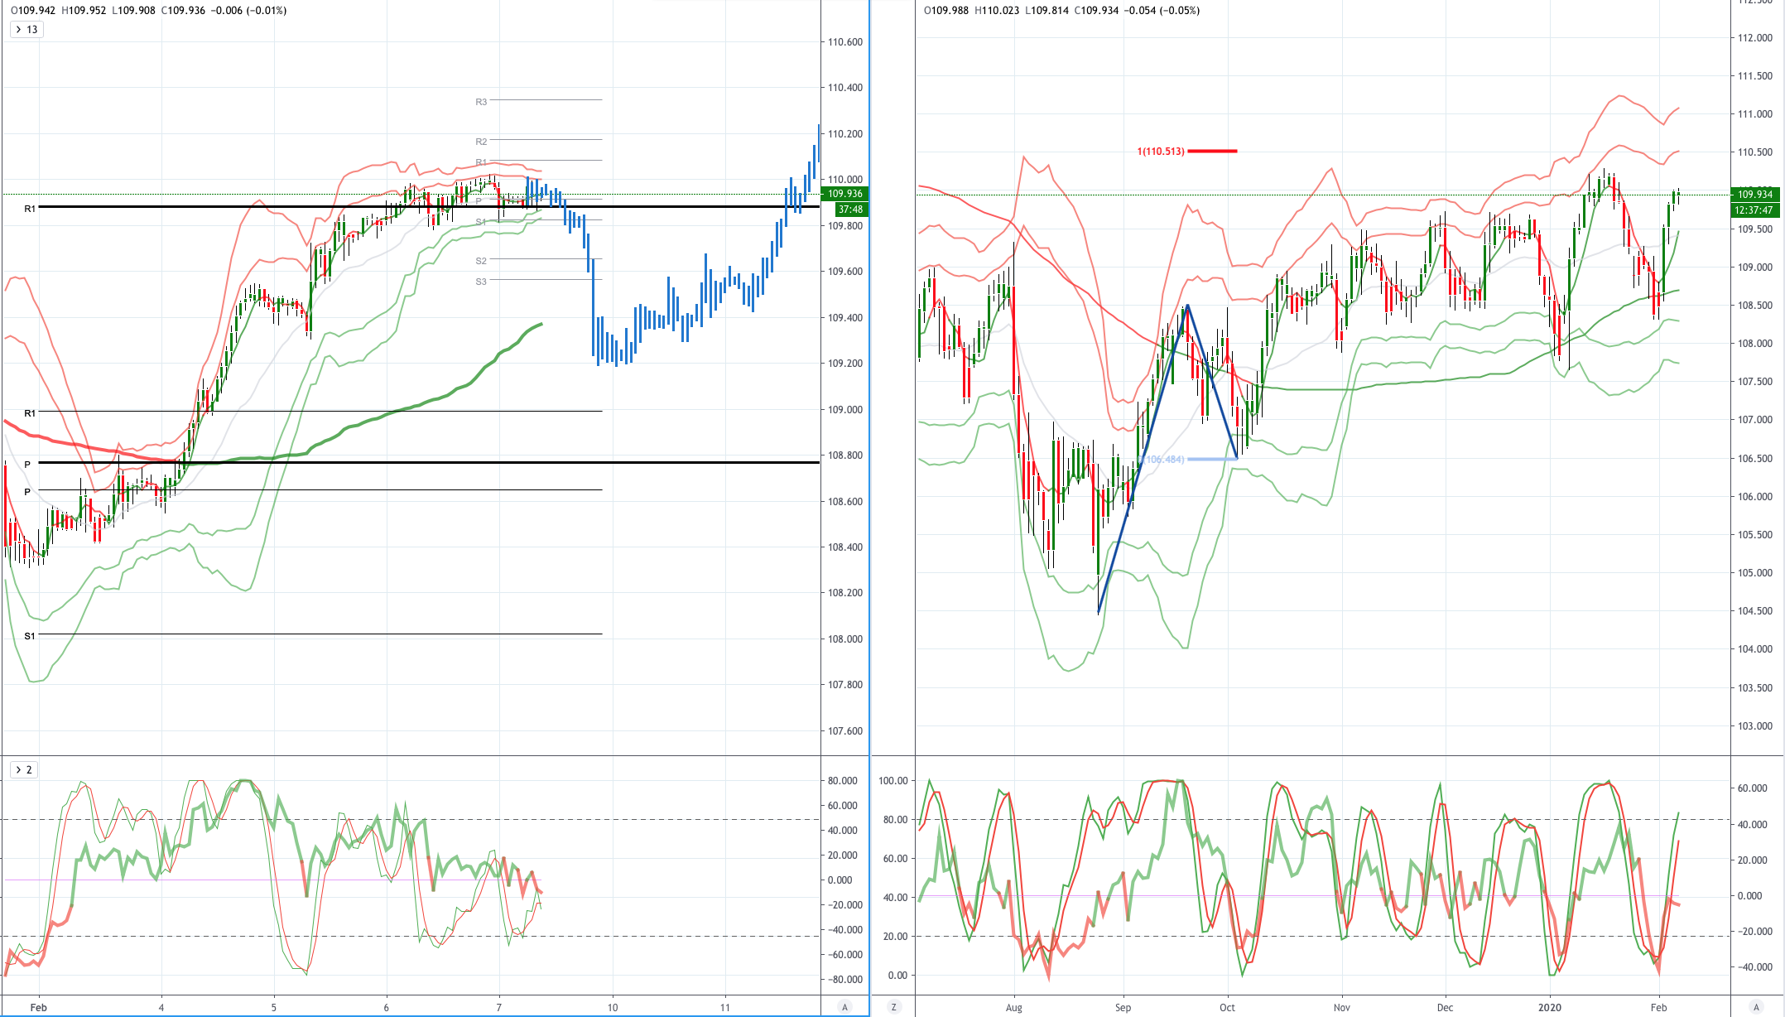Select the black S1 pivot label near 108.000

pyautogui.click(x=30, y=636)
